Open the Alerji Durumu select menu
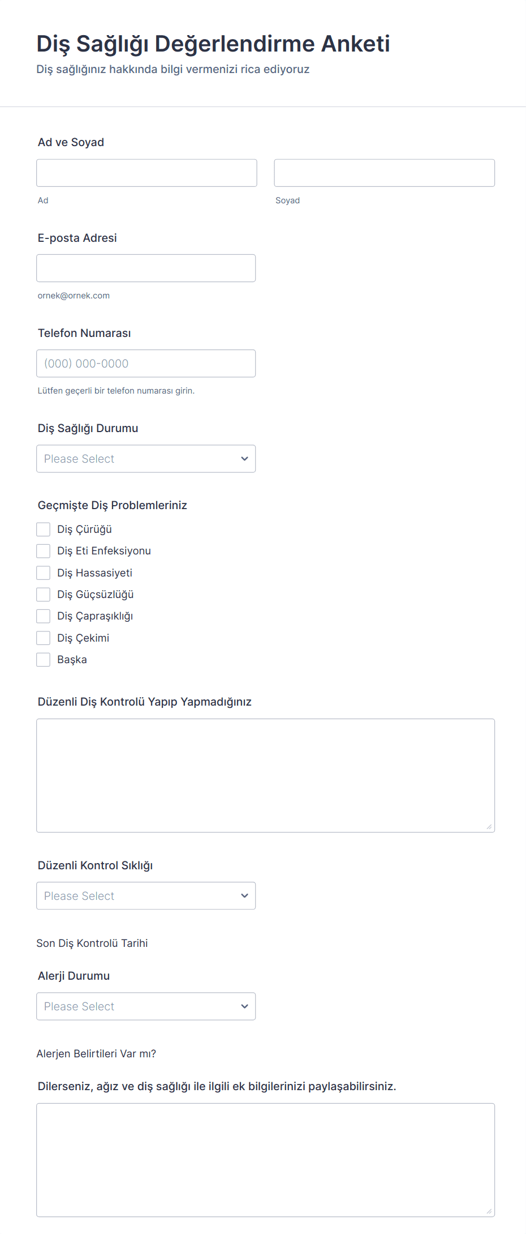 146,1006
